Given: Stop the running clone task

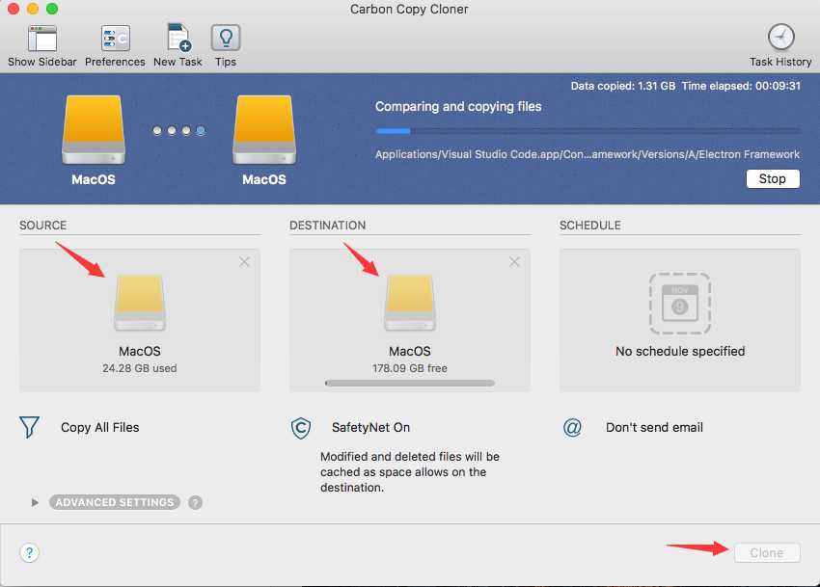Looking at the screenshot, I should (773, 178).
